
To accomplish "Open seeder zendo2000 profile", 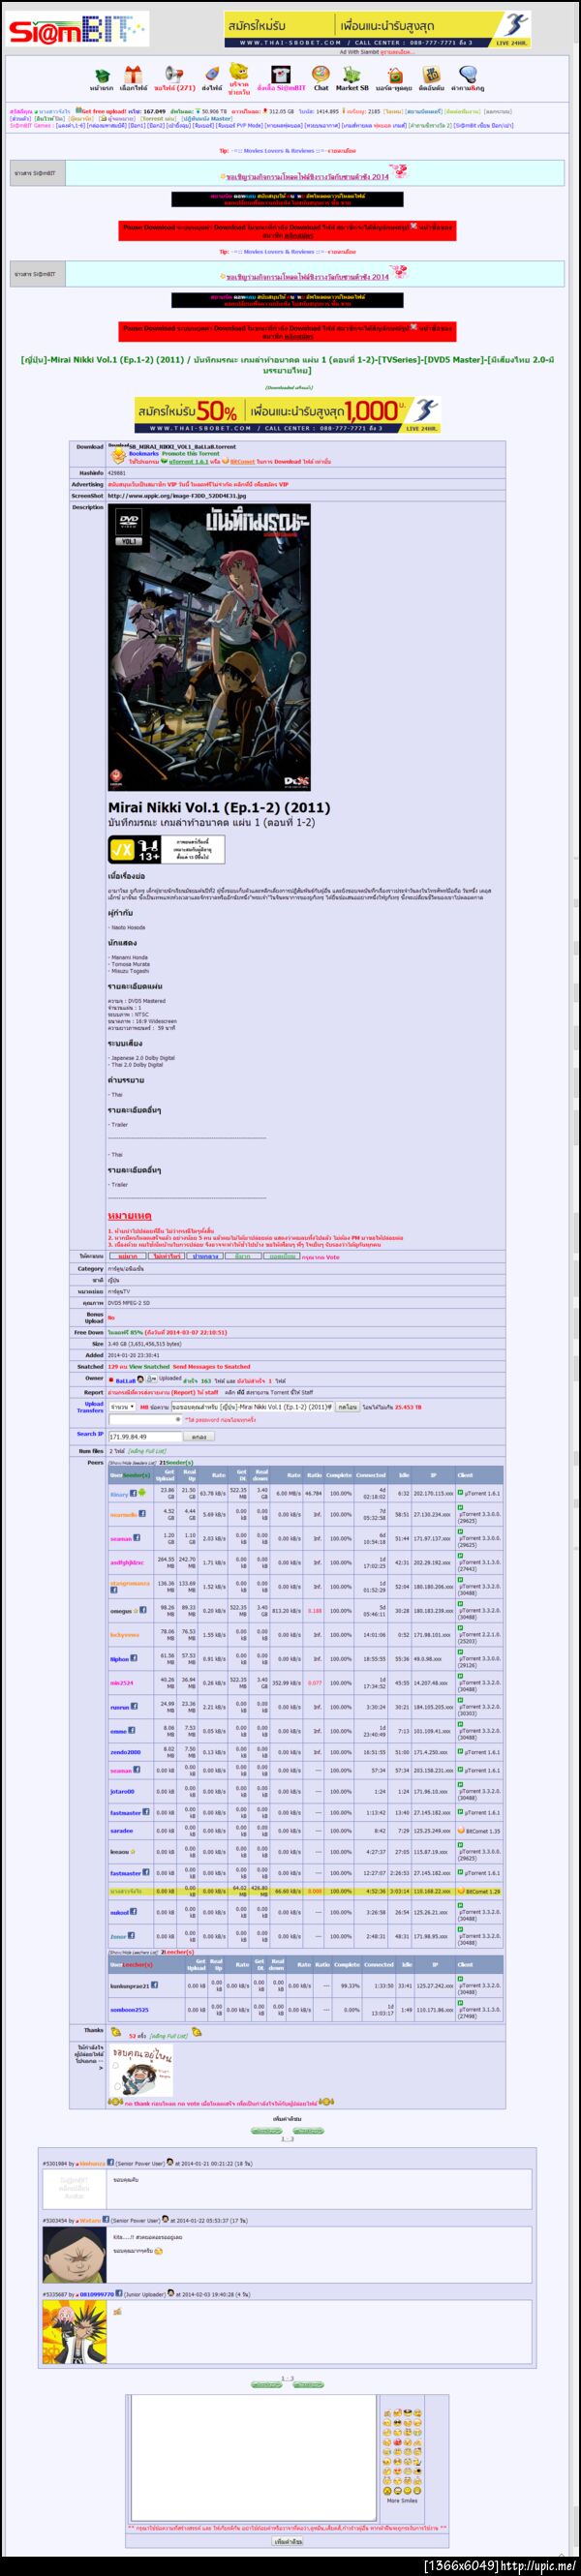I will (125, 1752).
